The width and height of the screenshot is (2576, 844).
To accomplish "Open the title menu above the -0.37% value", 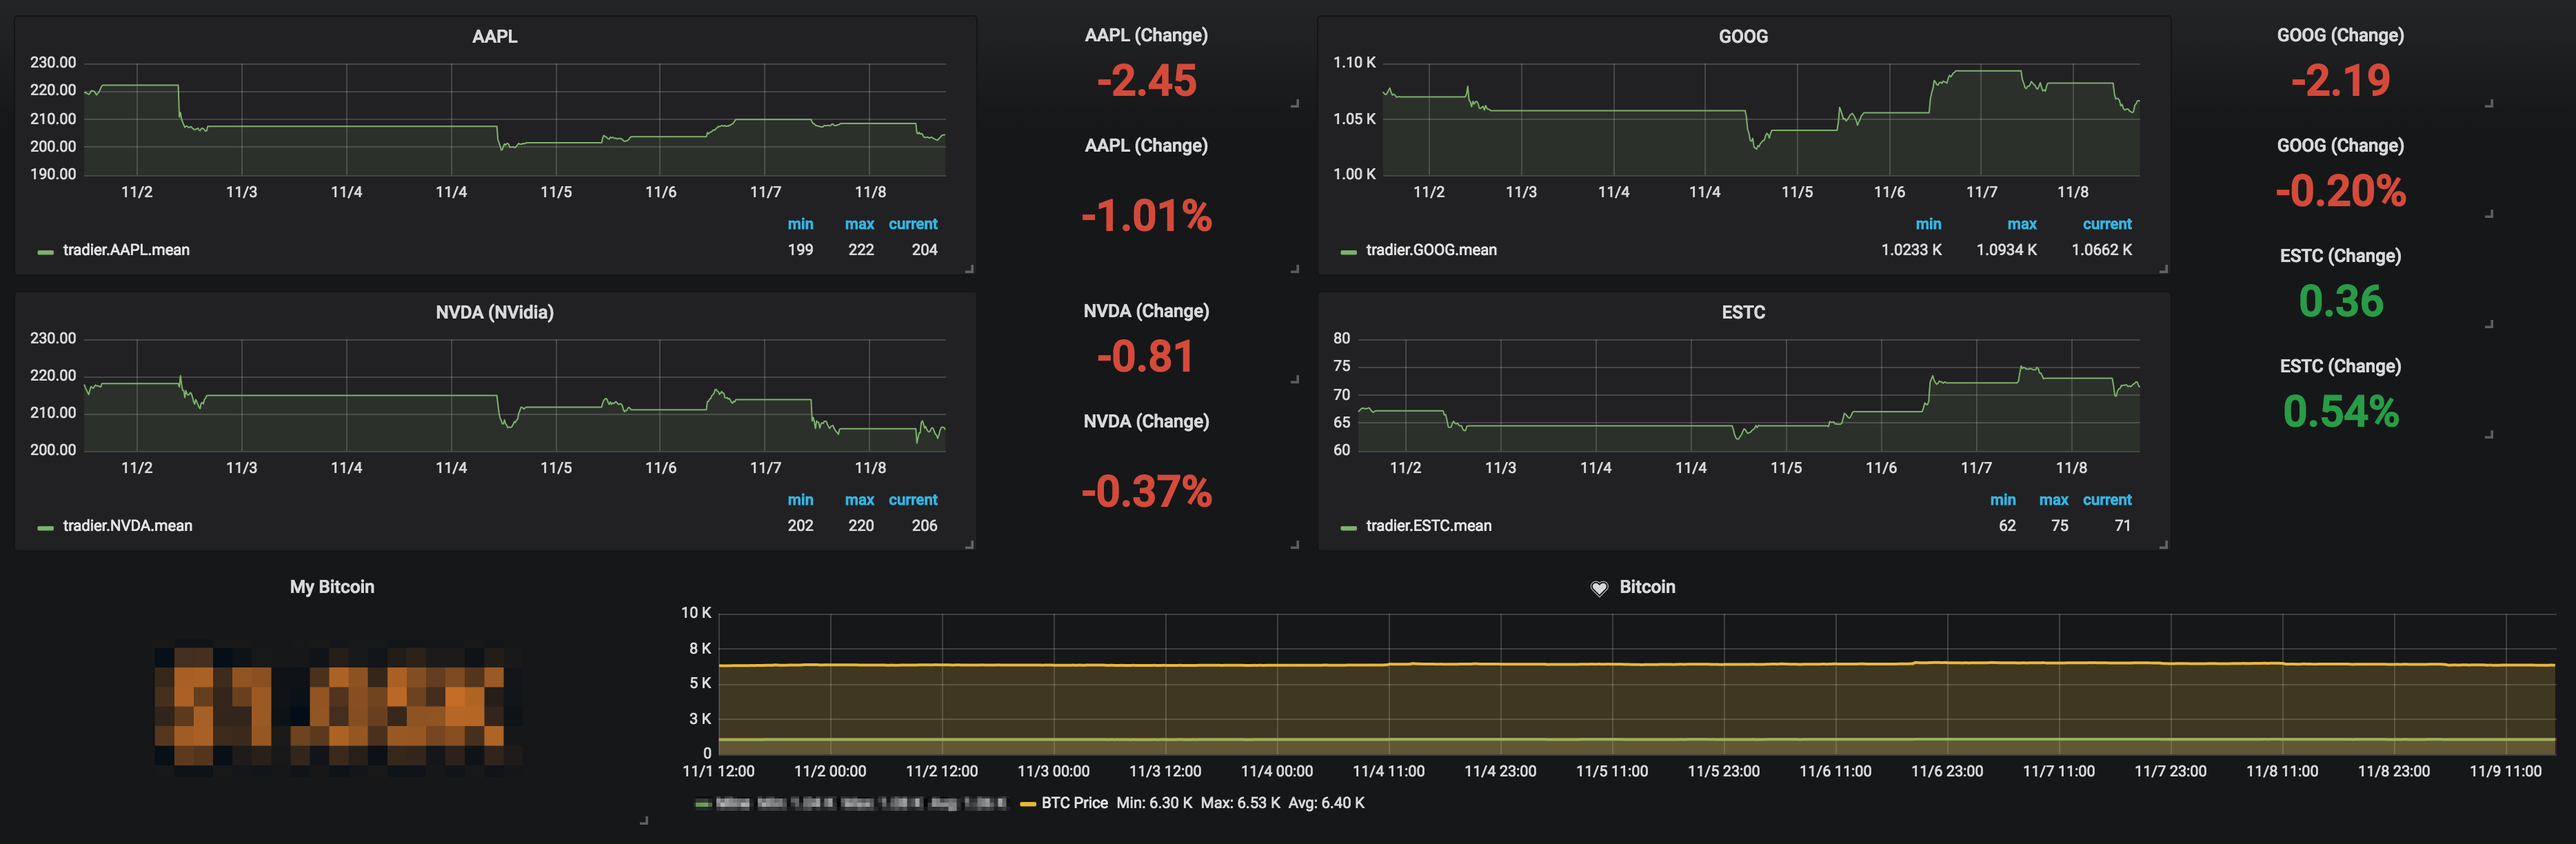I will point(1146,422).
